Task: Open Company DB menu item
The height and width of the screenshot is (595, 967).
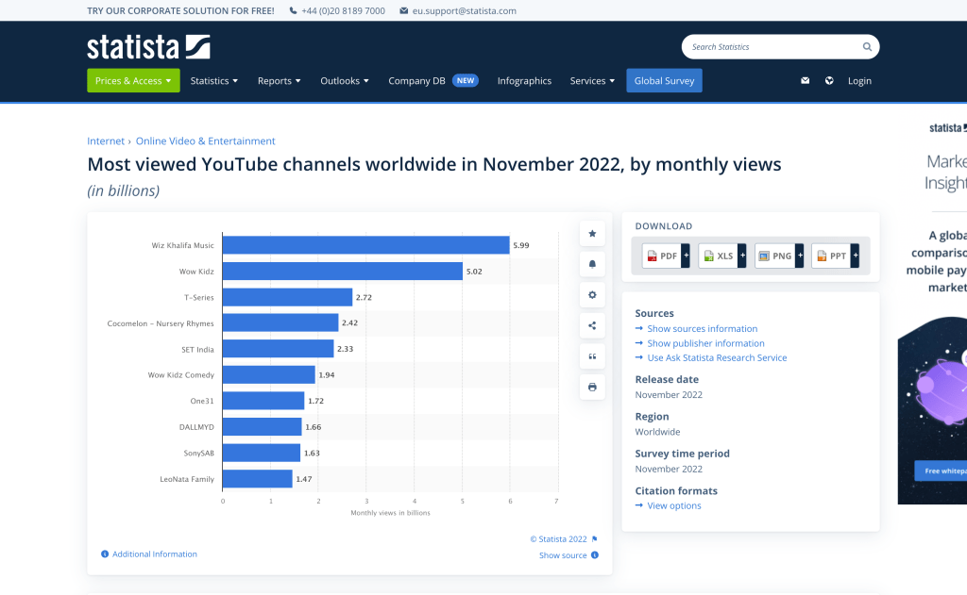Action: (x=416, y=81)
